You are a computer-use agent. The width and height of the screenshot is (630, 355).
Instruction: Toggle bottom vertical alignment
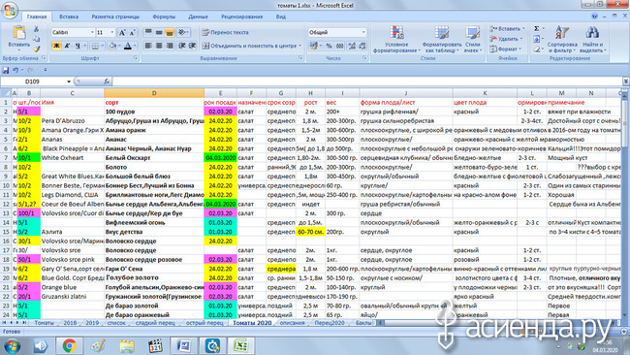click(170, 33)
